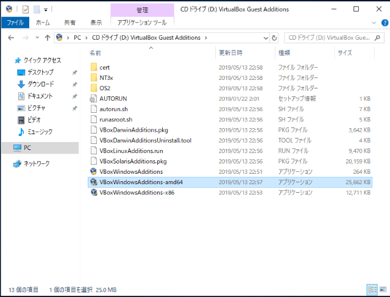Click the search magnifier icon
Viewport: 390px width, 297px height.
[378, 38]
